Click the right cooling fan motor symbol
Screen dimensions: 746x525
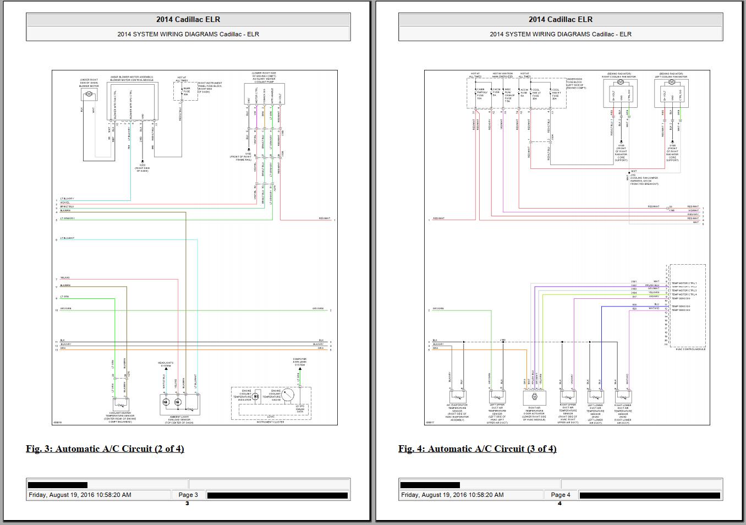click(x=619, y=83)
